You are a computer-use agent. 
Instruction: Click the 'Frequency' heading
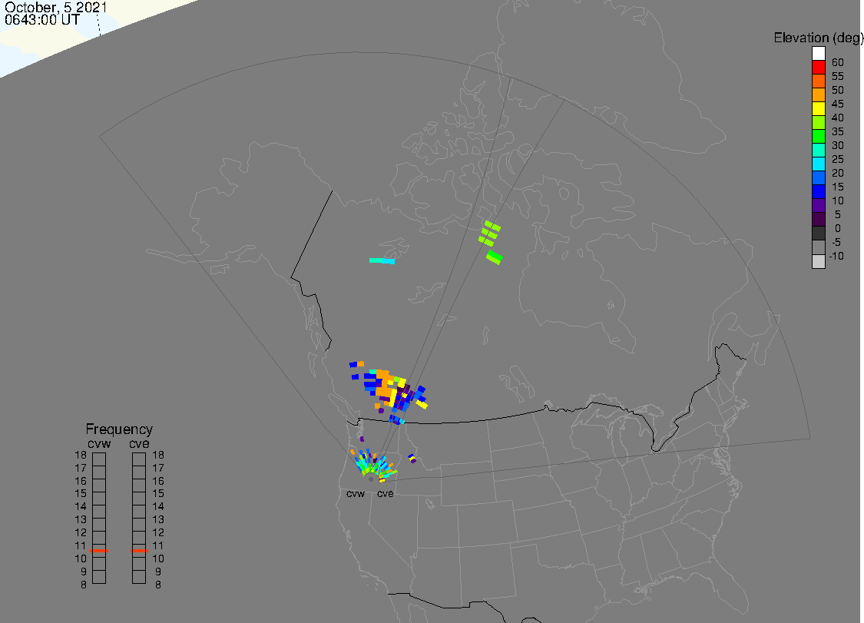coord(119,429)
